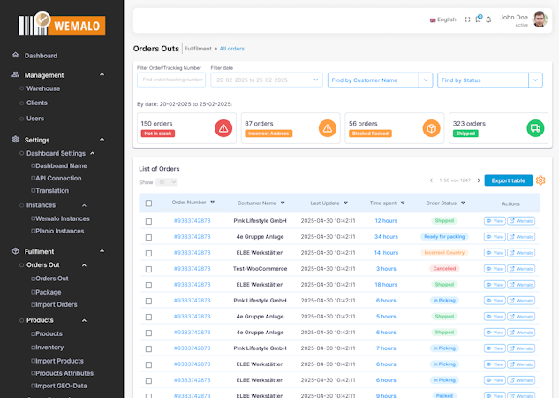Image resolution: width=559 pixels, height=398 pixels.
Task: Collapse the Orders Out submenu
Action: (x=84, y=265)
